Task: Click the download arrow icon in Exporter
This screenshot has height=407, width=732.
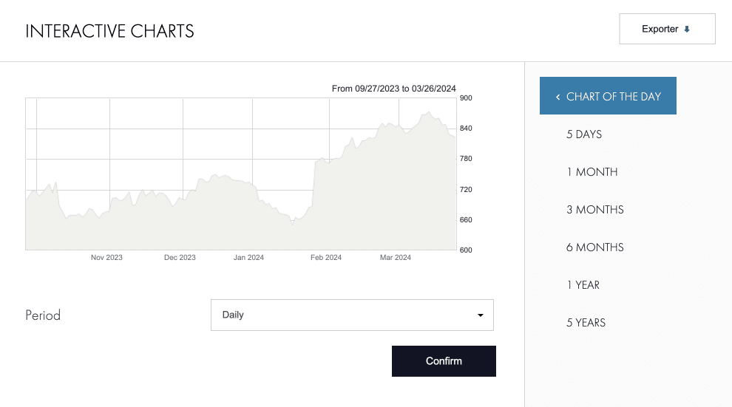Action: pos(687,30)
